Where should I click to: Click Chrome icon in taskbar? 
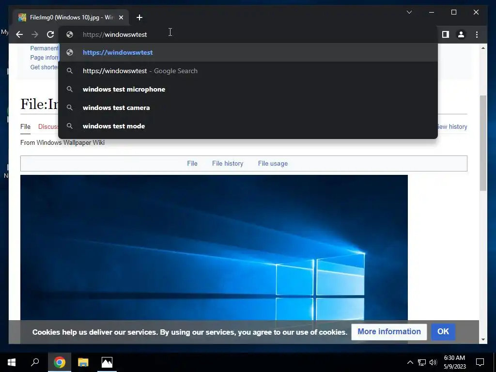point(60,362)
